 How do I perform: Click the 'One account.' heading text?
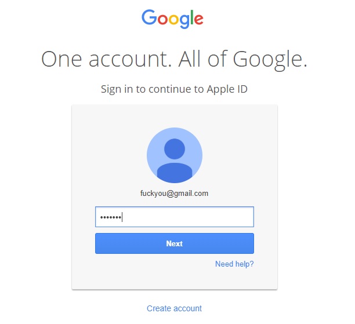[106, 59]
